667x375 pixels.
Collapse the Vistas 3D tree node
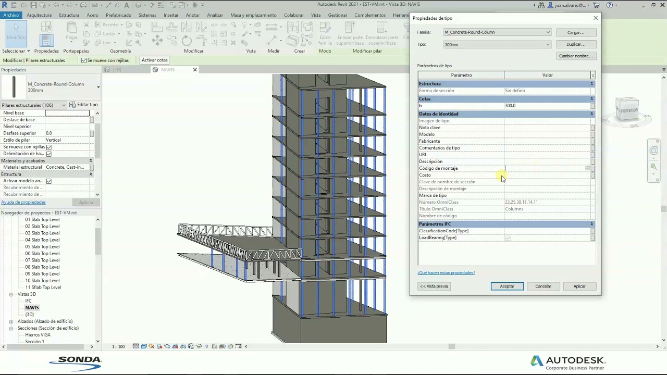(11, 295)
